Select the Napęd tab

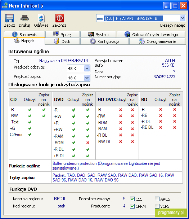point(24,41)
